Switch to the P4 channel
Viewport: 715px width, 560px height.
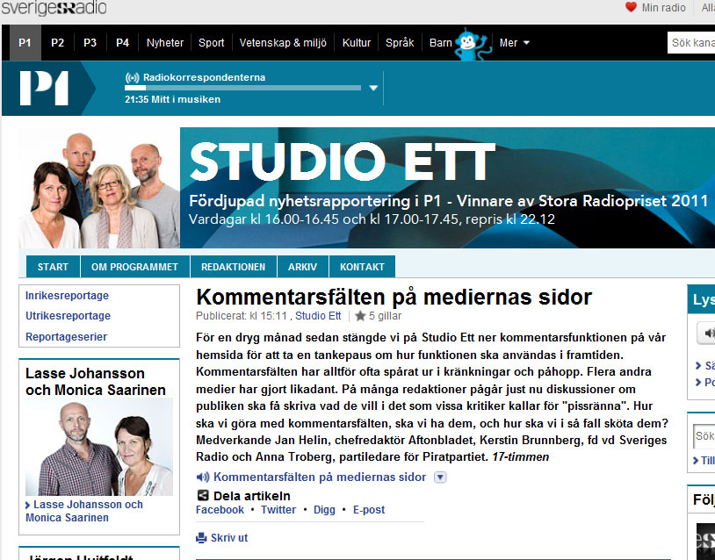(122, 43)
